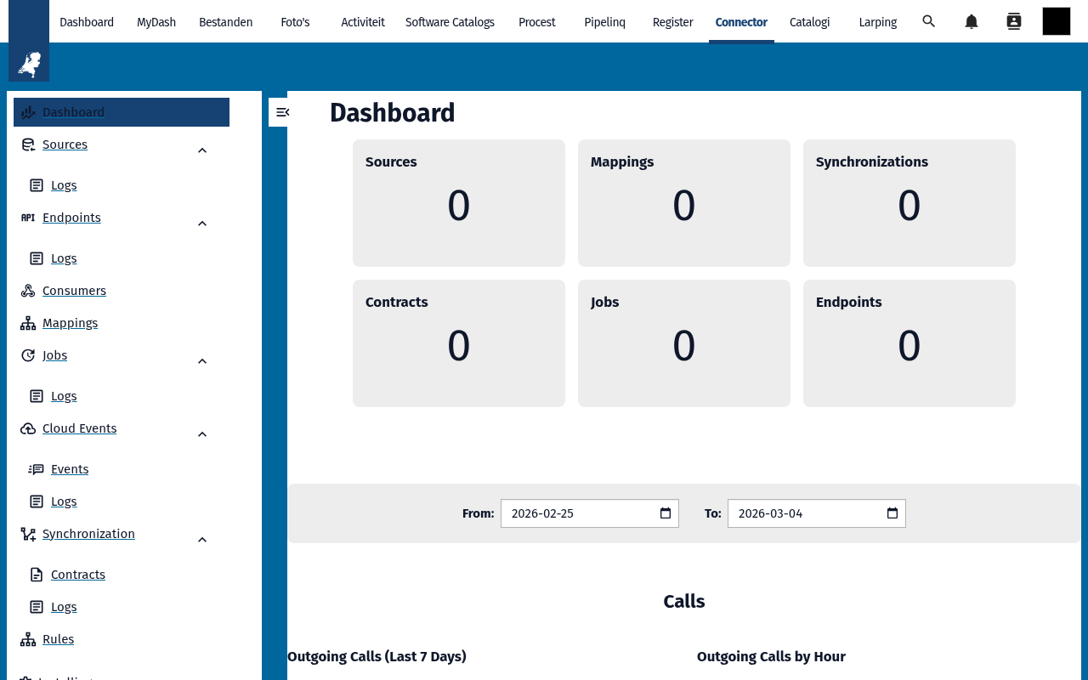The height and width of the screenshot is (680, 1088).
Task: Open Larping in top navigation
Action: [x=878, y=22]
